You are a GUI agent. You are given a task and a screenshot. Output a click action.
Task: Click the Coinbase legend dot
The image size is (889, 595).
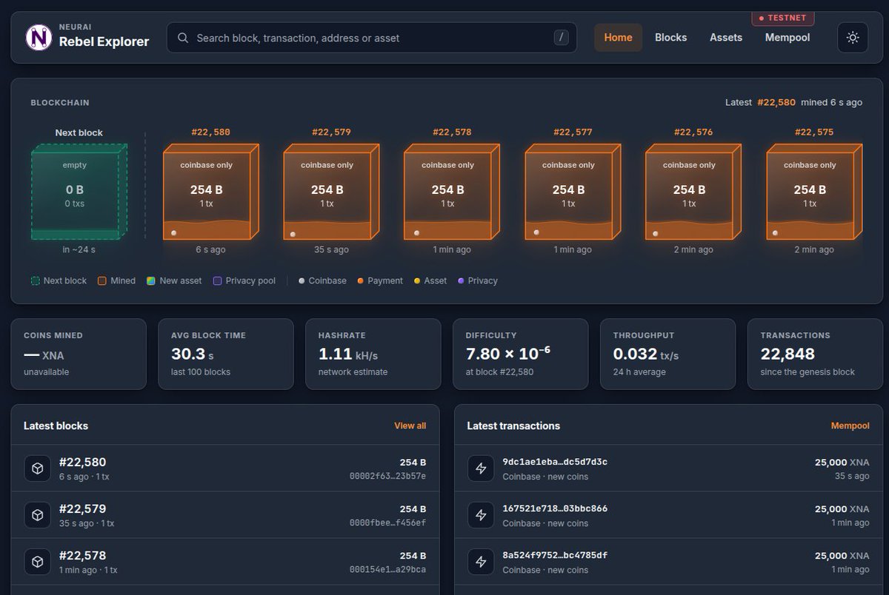click(302, 281)
